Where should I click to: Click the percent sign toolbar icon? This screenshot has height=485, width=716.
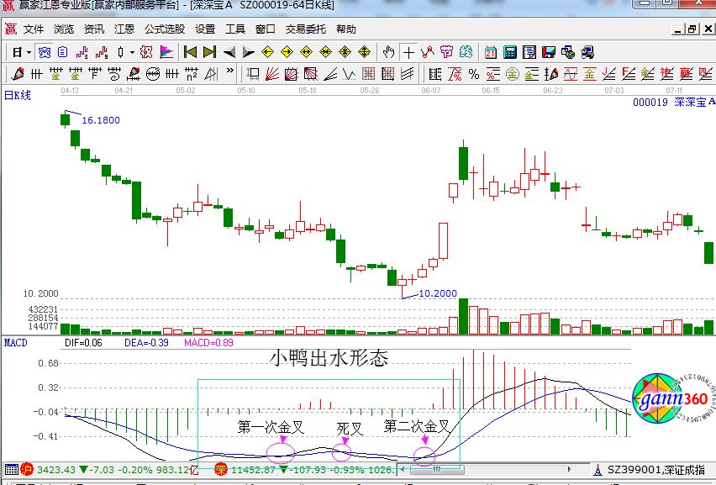[473, 73]
